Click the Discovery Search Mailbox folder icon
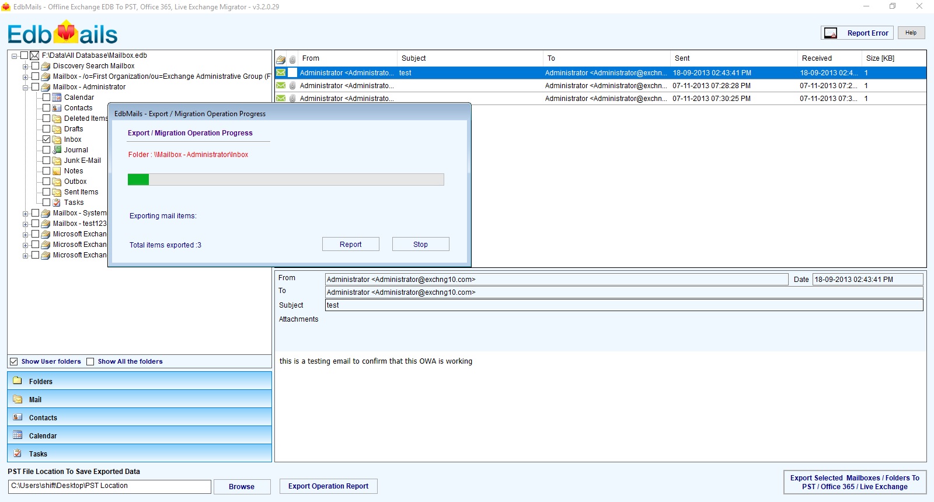The height and width of the screenshot is (502, 934). [x=46, y=66]
